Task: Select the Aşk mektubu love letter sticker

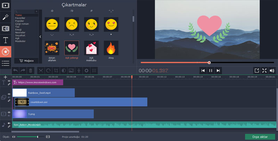Action: pos(91,48)
